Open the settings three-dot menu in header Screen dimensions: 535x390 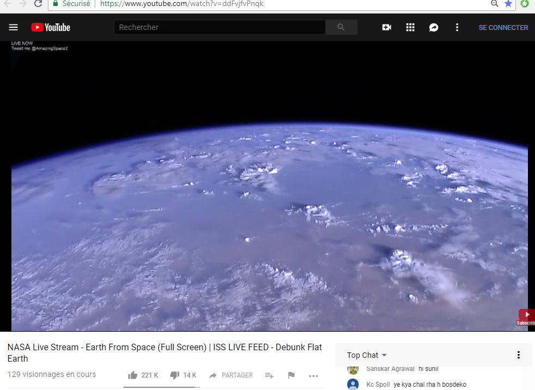[457, 27]
